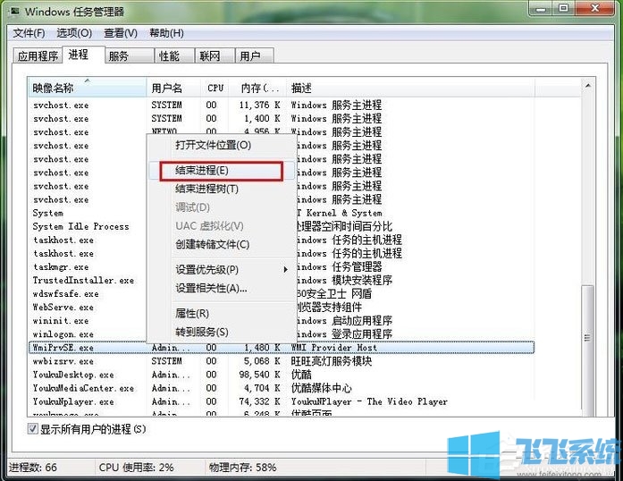
Task: Click the WMI Provider Host description
Action: click(334, 348)
